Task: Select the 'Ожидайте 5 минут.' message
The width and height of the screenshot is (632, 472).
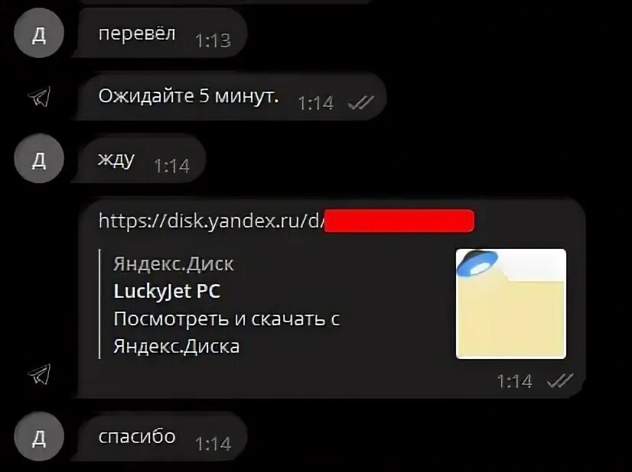Action: pos(231,96)
